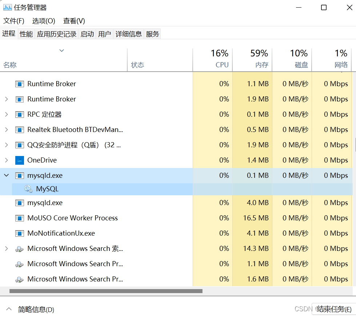
Task: Sort by the 内存 59% column header
Action: (x=252, y=60)
